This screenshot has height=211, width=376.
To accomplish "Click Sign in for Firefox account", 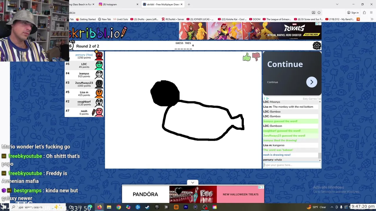I will click(353, 13).
